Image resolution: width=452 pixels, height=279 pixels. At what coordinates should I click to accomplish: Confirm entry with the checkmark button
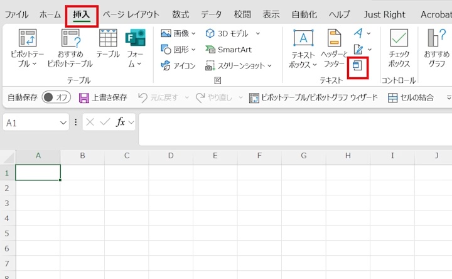[105, 123]
